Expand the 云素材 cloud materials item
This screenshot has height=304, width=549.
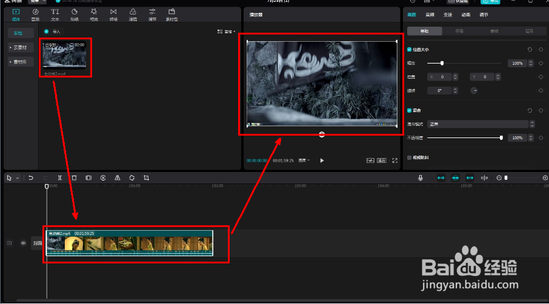(x=21, y=48)
